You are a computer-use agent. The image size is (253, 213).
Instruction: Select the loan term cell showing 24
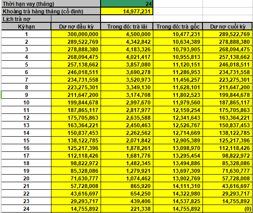(x=126, y=4)
